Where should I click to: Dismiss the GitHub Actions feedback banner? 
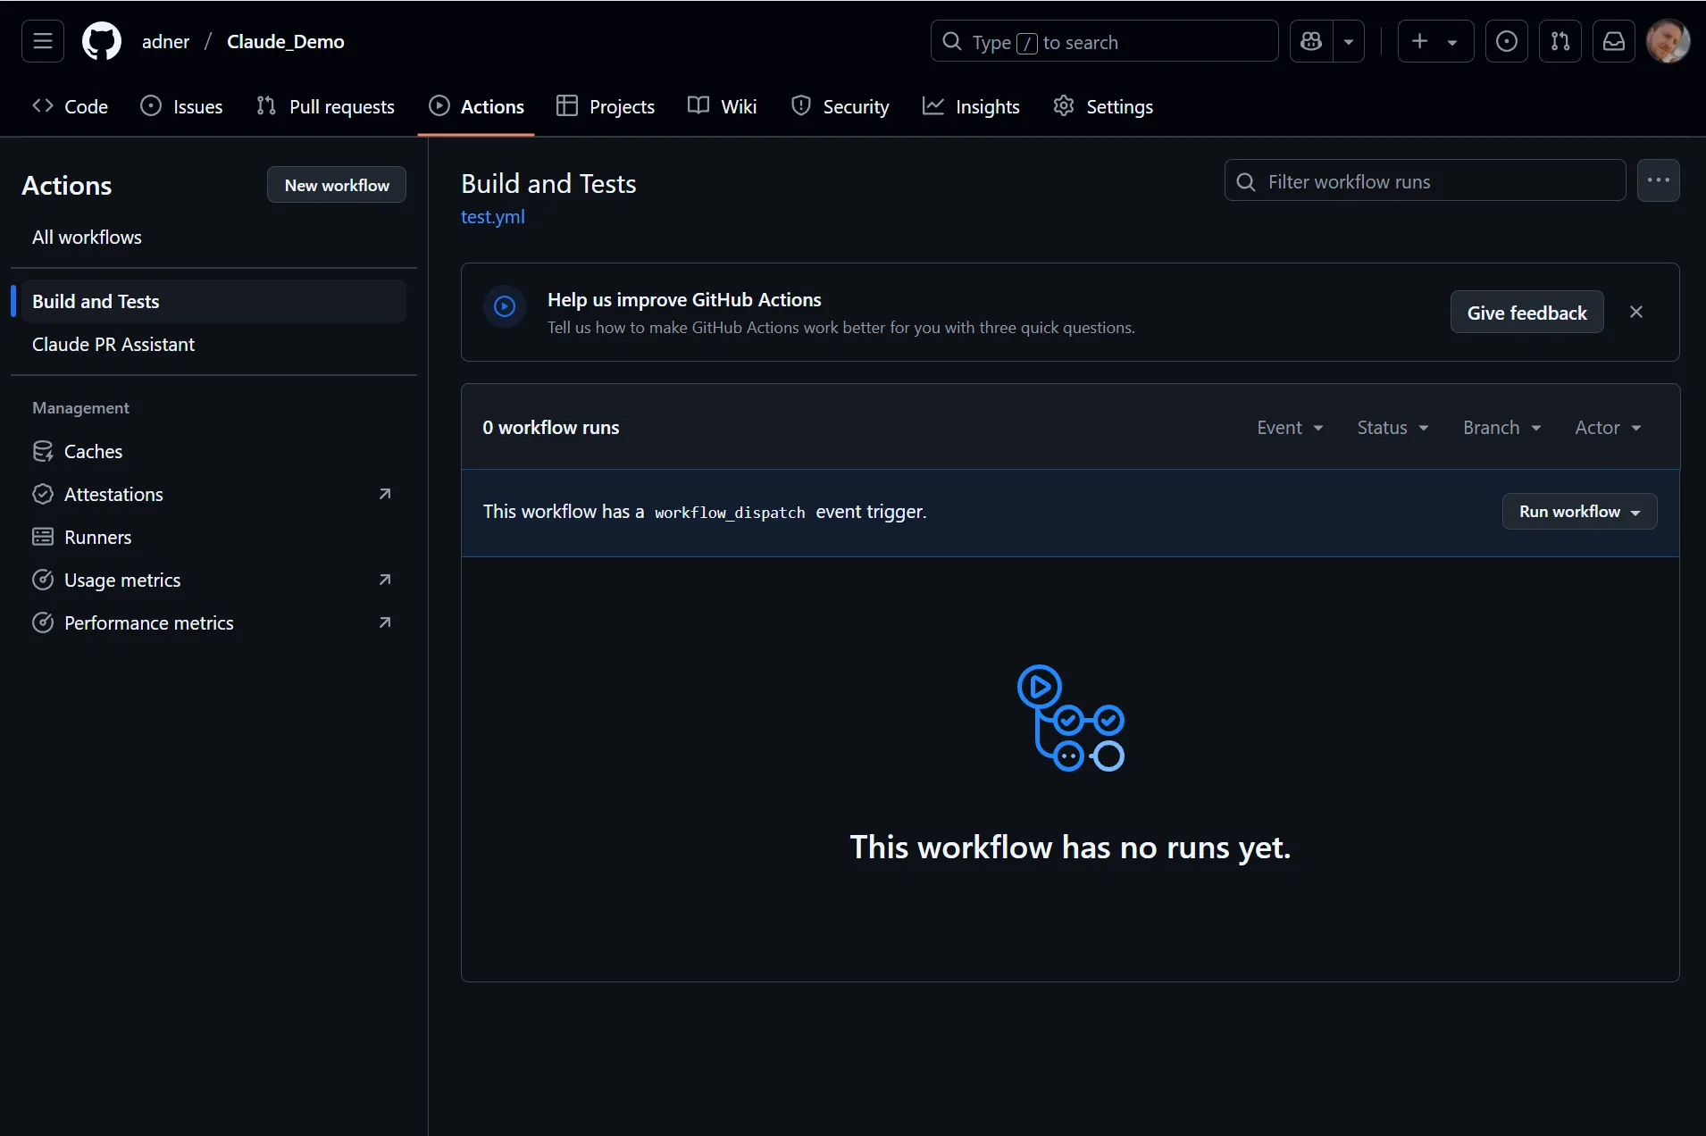[x=1635, y=313]
